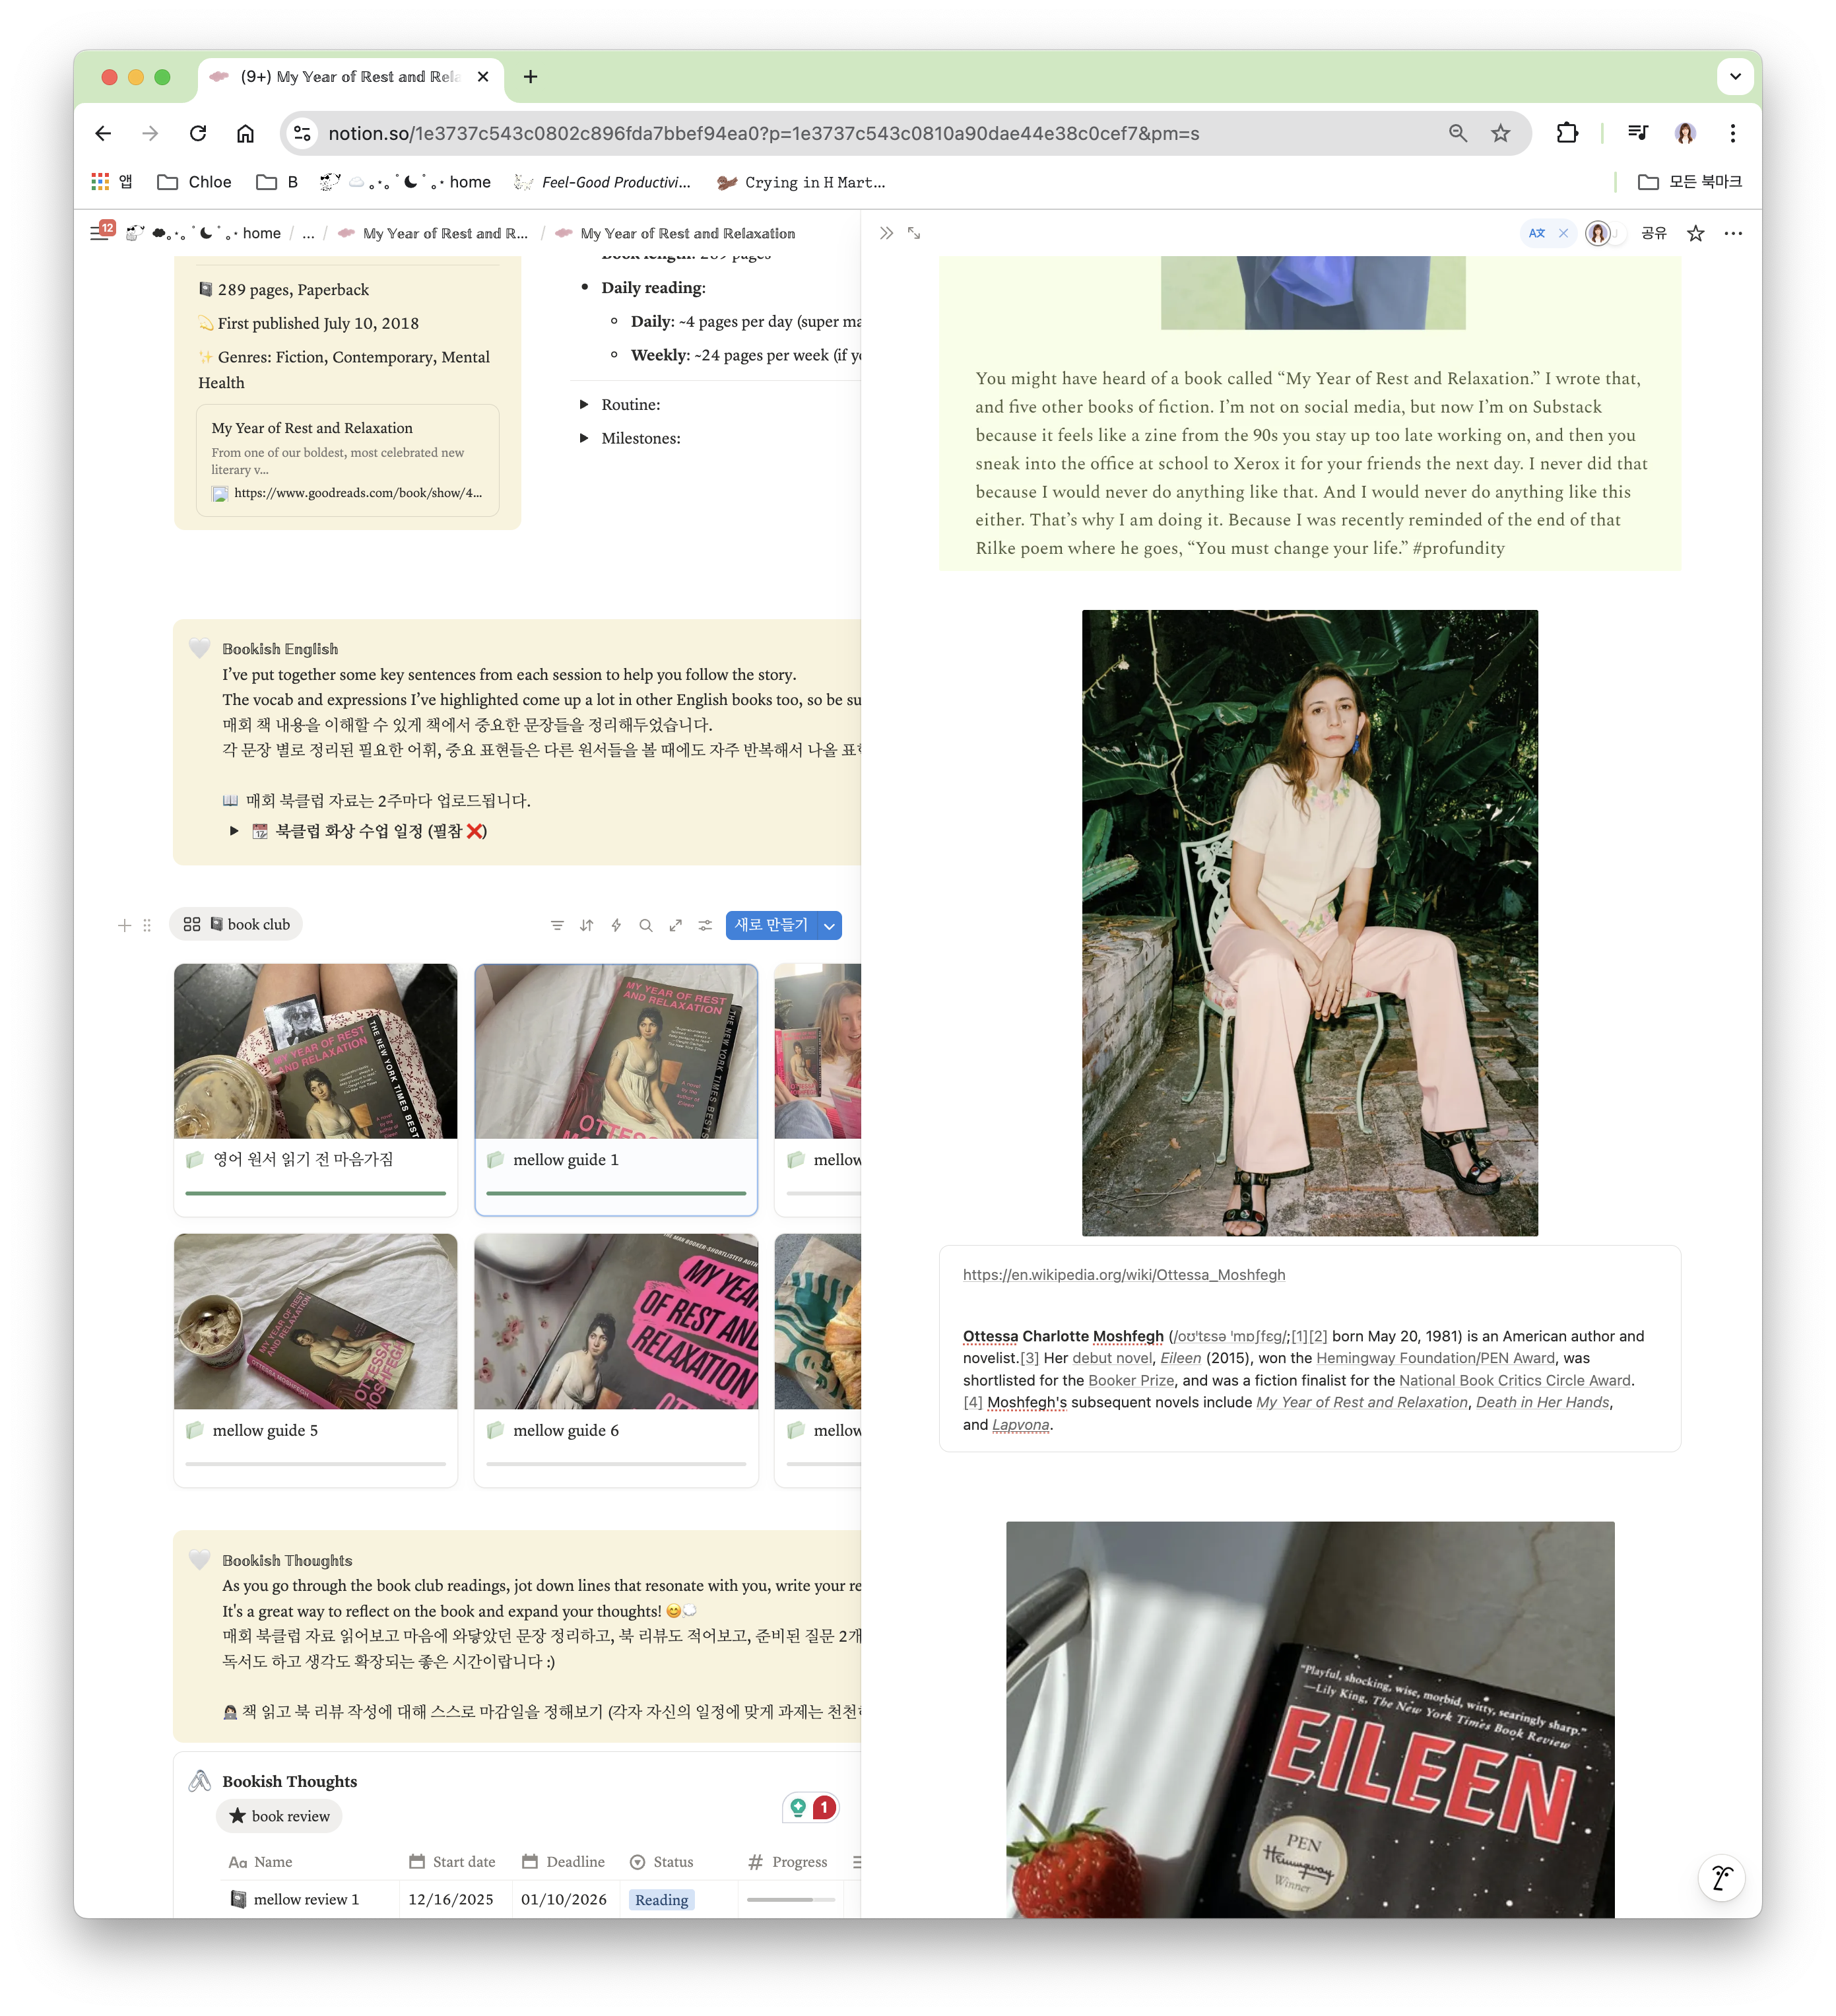Viewport: 1836px width, 2016px height.
Task: Click the sort arrows icon
Action: (587, 925)
